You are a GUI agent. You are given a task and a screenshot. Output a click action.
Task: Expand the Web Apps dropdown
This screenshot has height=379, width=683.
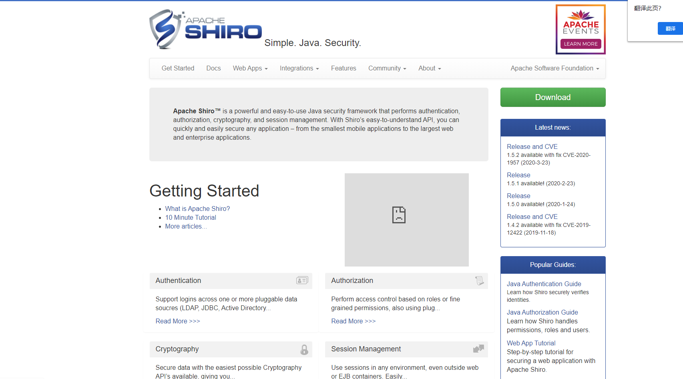click(x=250, y=68)
